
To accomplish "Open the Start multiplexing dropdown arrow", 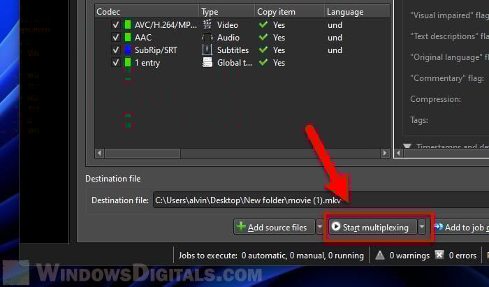I will point(422,227).
